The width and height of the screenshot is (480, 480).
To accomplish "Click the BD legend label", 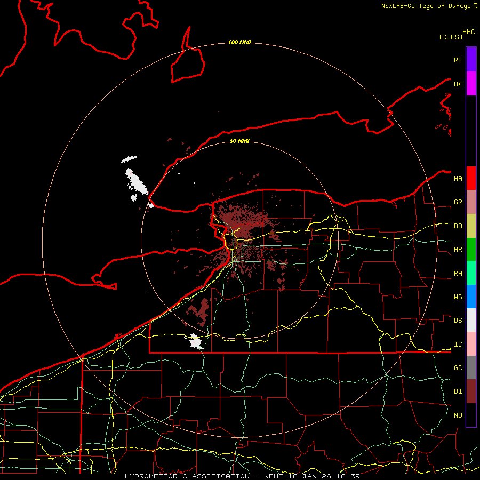I will pyautogui.click(x=458, y=226).
